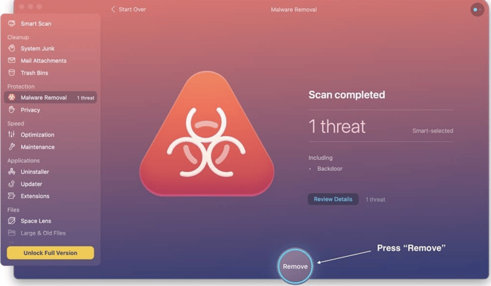Click Unlock Full Version button
491x286 pixels.
click(50, 253)
